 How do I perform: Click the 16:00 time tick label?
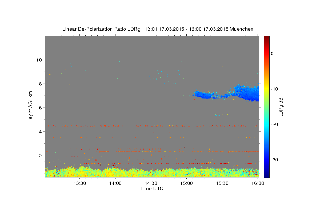[258, 183]
